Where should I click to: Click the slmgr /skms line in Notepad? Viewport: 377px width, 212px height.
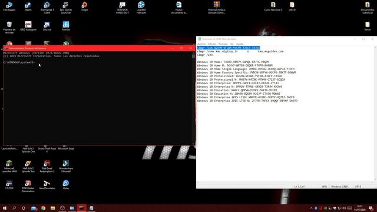pos(240,51)
